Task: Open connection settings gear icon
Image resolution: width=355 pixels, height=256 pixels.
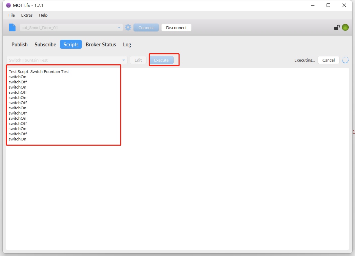Action: 128,28
